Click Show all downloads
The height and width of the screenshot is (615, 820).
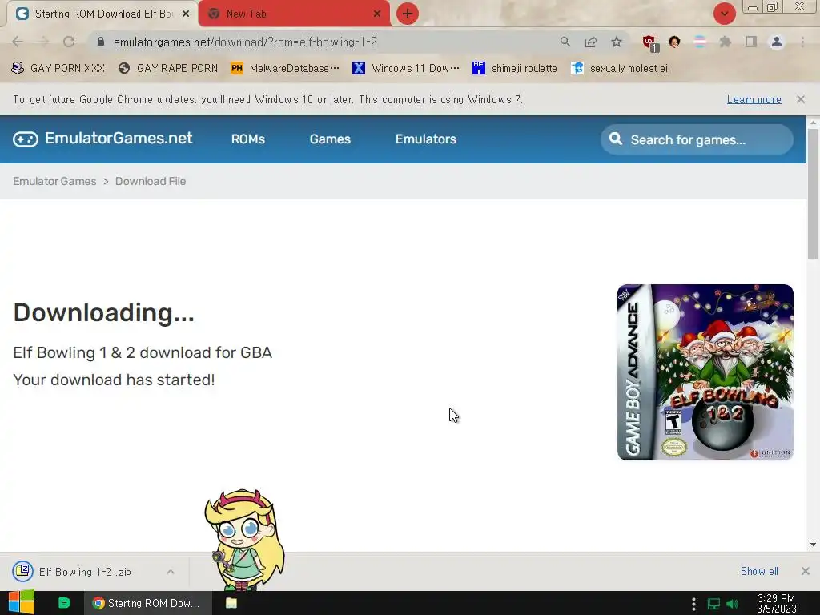click(x=759, y=571)
